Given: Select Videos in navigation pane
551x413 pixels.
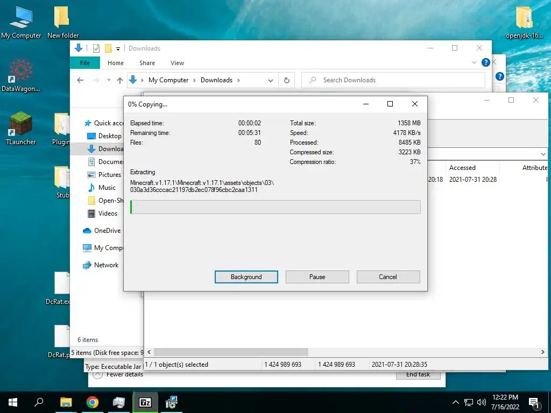Looking at the screenshot, I should pos(103,213).
